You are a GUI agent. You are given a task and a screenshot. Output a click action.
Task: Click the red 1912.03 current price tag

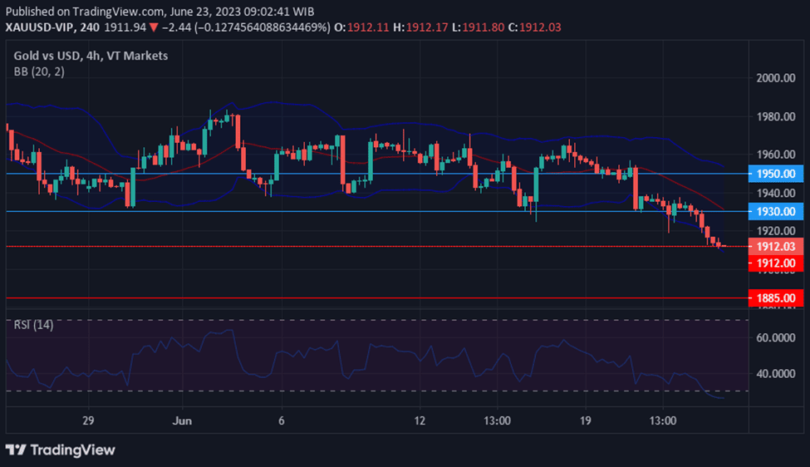click(775, 247)
